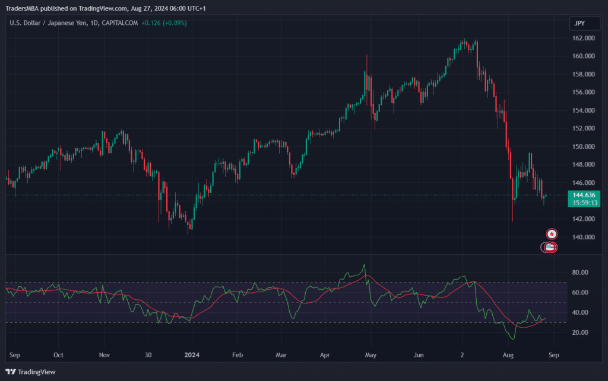Screen dimensions: 608x381
Task: Select the 2024 marker on time axis
Action: (191, 356)
